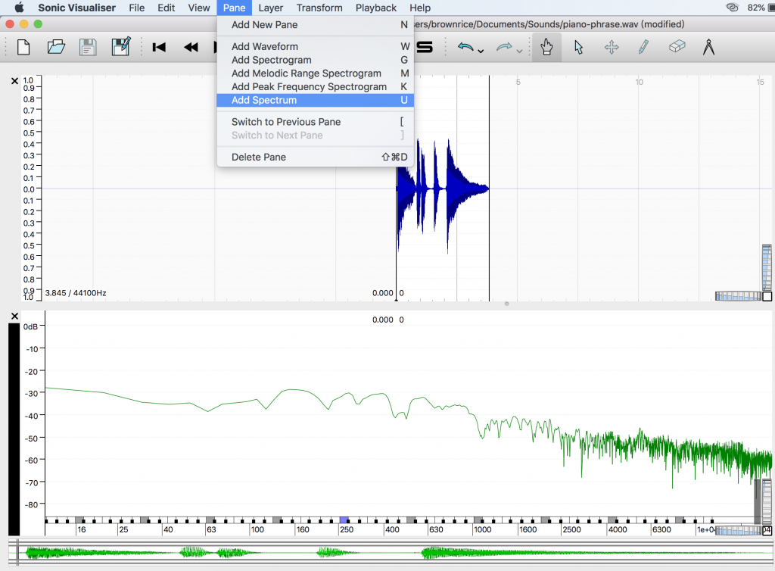This screenshot has height=571, width=775.
Task: Select the Erase tool
Action: tap(677, 46)
